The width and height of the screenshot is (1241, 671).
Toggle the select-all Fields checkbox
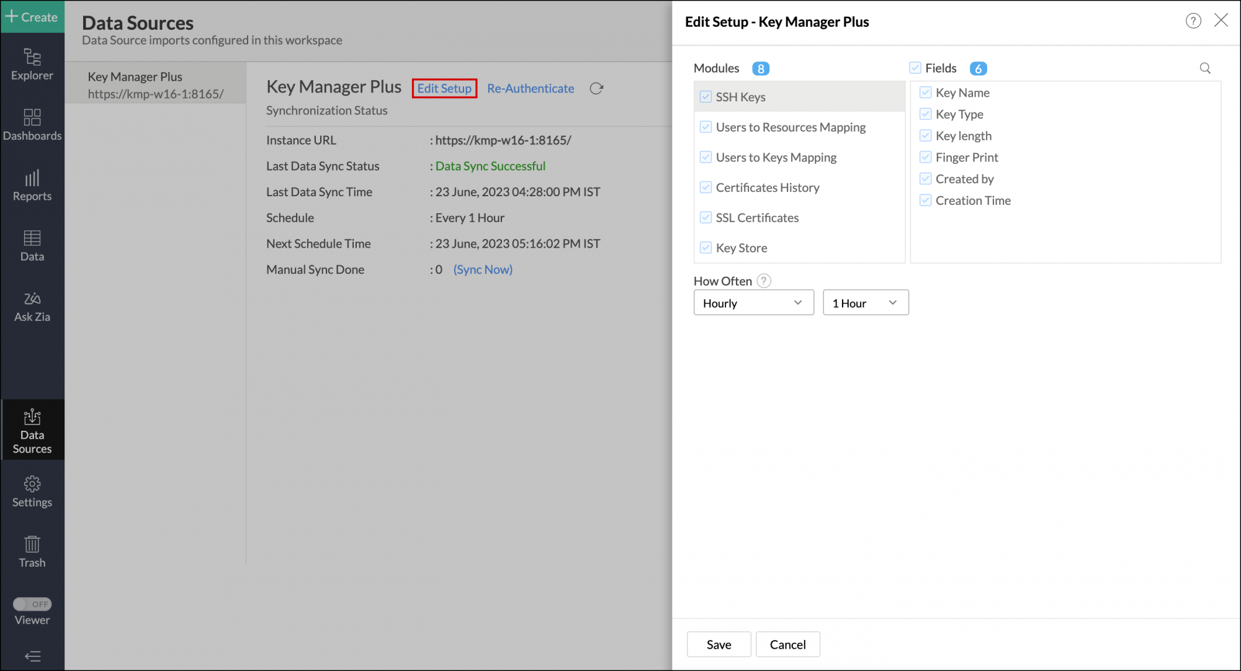(x=915, y=68)
